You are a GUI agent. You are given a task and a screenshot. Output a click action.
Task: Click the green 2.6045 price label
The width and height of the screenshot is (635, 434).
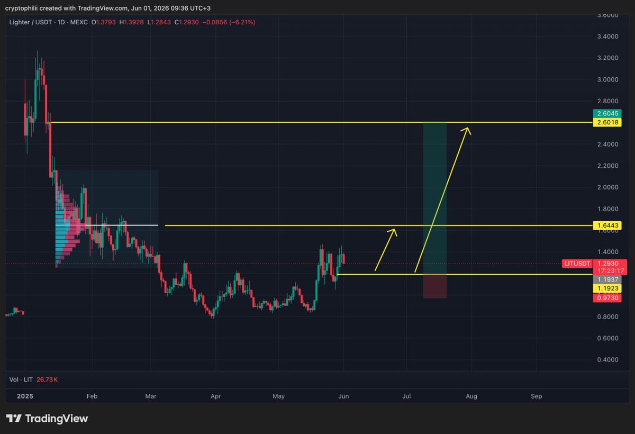606,113
